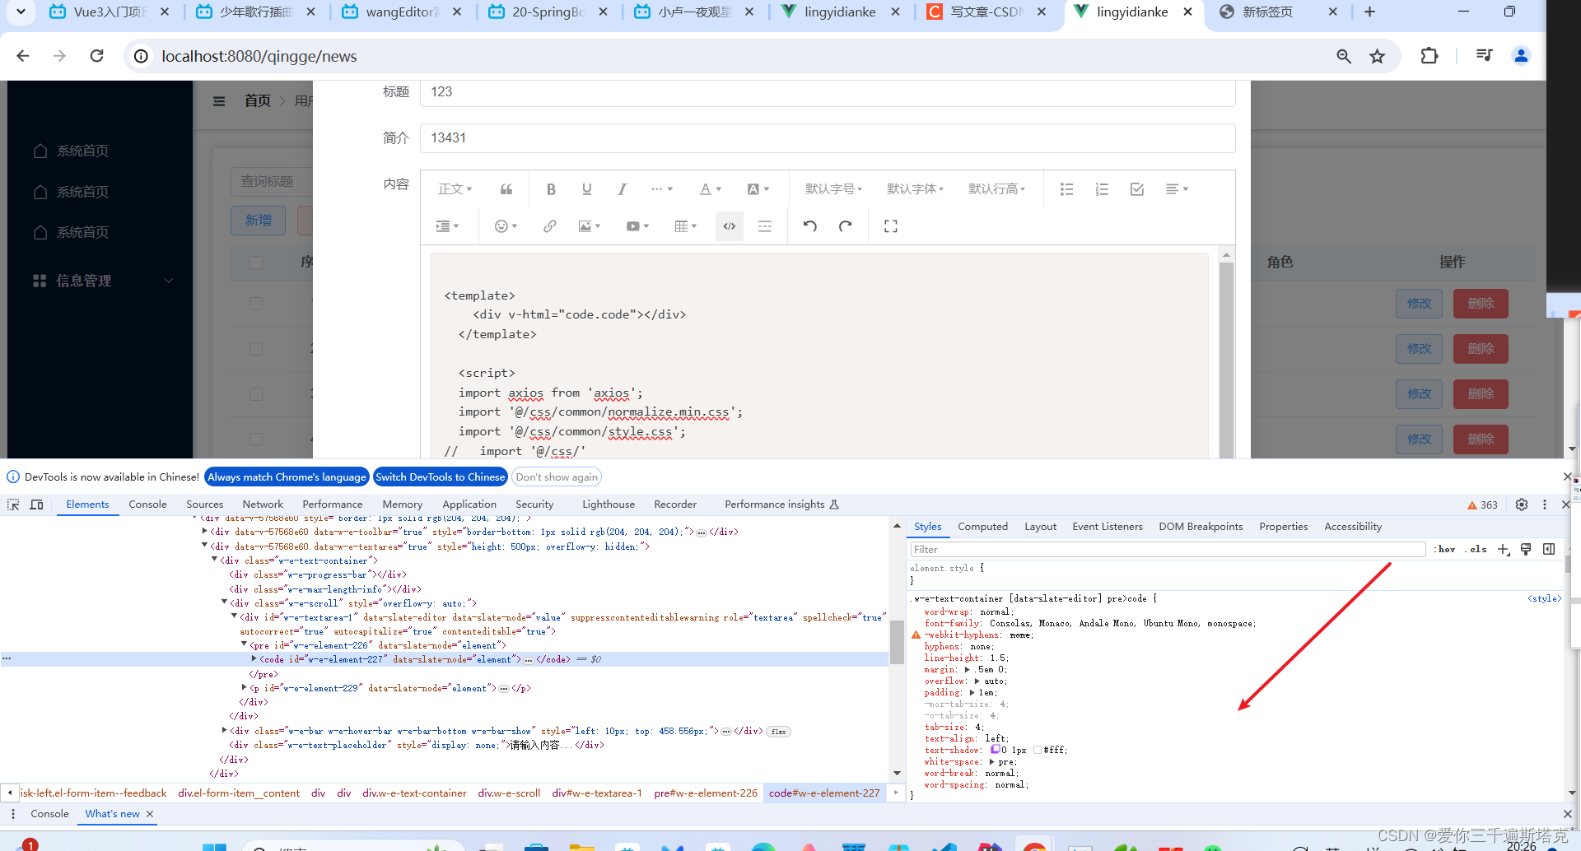Insert a todo checklist from the toolbar
Image resolution: width=1581 pixels, height=851 pixels.
(x=1136, y=189)
